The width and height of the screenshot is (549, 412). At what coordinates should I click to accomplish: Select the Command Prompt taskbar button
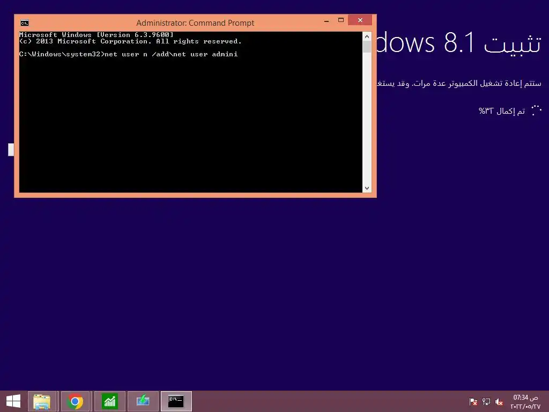pos(176,401)
